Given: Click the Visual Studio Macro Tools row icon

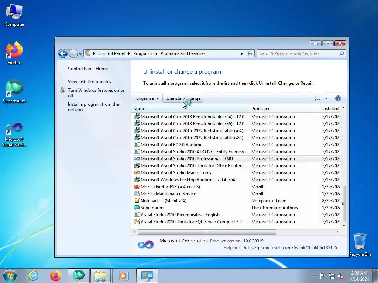Looking at the screenshot, I should 137,172.
